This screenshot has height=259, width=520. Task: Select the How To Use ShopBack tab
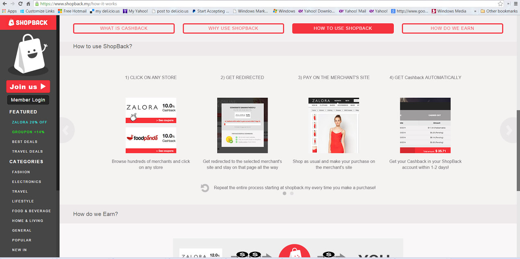[343, 28]
